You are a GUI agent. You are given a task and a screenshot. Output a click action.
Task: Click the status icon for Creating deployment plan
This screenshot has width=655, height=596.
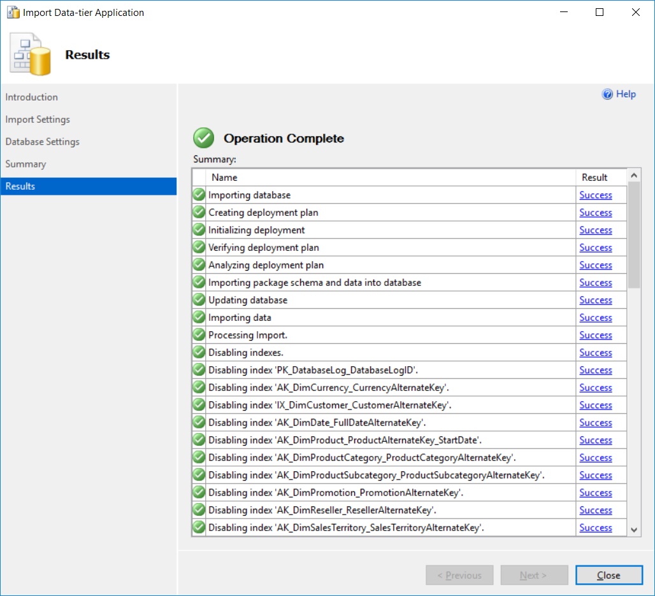pyautogui.click(x=199, y=212)
